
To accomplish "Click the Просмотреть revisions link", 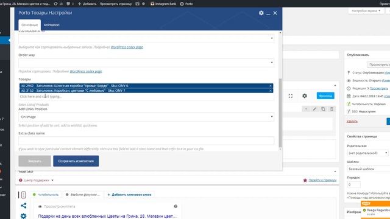I will [x=378, y=88].
